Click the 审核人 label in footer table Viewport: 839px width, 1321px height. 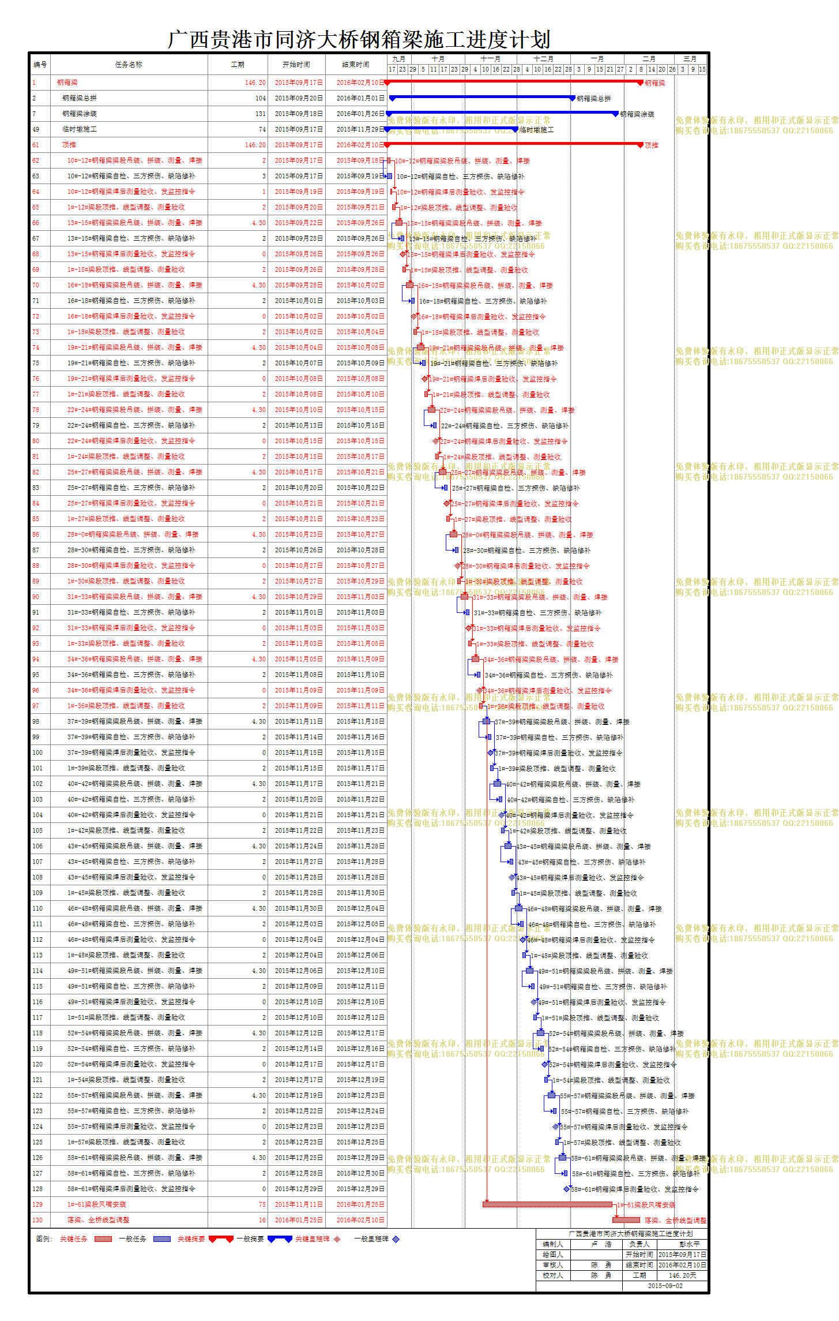pyautogui.click(x=553, y=1265)
